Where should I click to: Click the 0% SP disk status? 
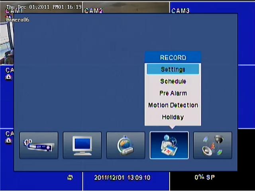[204, 177]
